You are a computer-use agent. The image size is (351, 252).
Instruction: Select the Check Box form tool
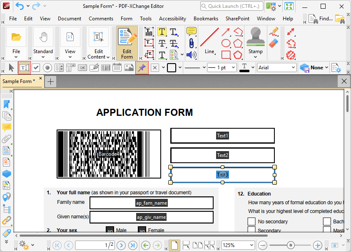pyautogui.click(x=36, y=68)
